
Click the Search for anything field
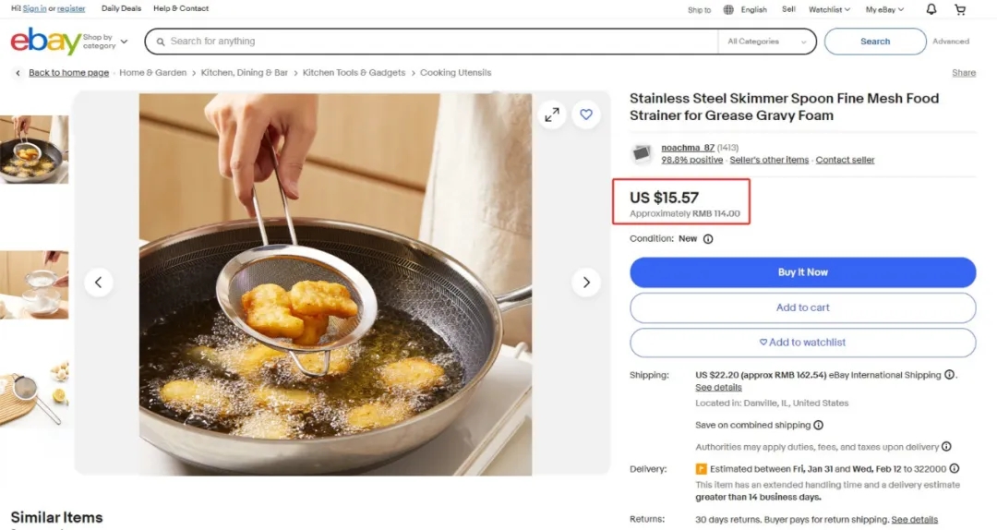click(x=434, y=42)
